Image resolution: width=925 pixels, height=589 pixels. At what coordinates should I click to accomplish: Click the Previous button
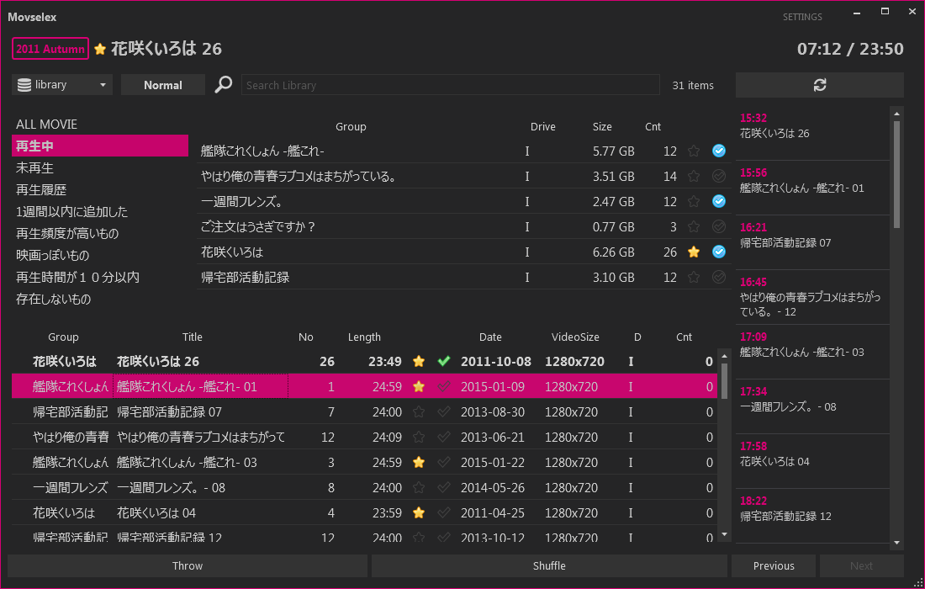click(774, 566)
